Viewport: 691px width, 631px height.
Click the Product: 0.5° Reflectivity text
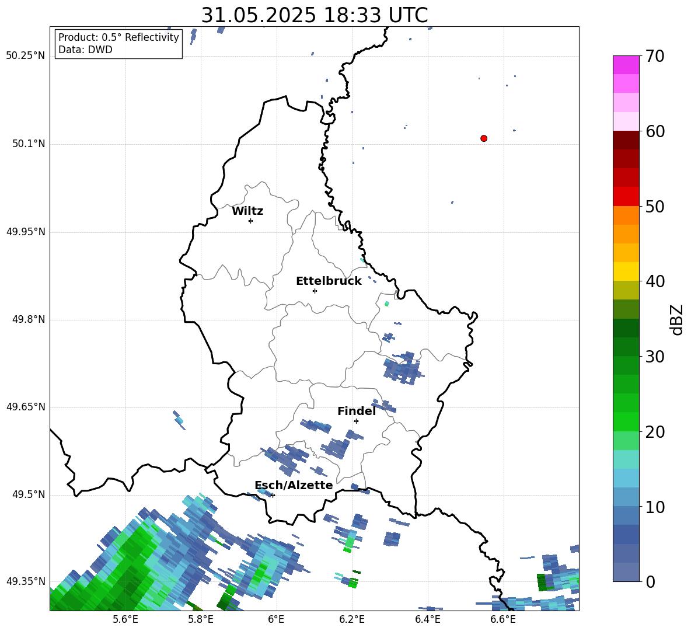pyautogui.click(x=118, y=37)
